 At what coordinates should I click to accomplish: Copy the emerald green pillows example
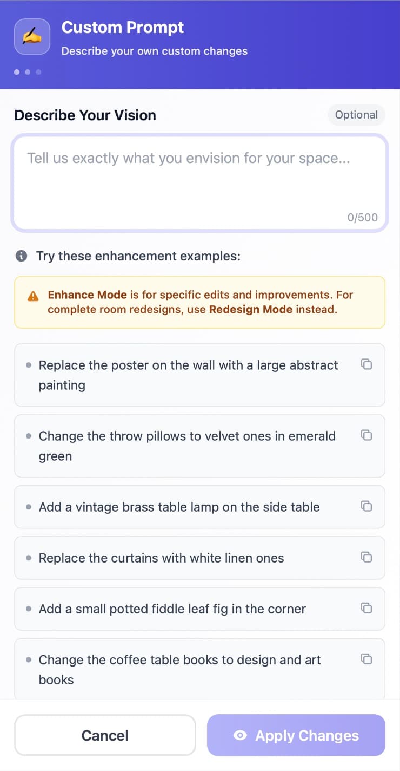click(366, 435)
